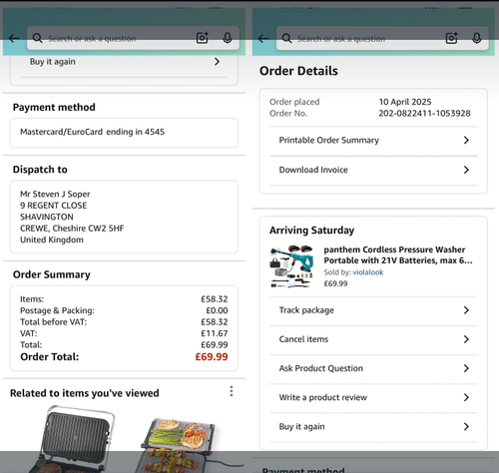This screenshot has height=473, width=499.
Task: Tap the back arrow in left screen
Action: tap(14, 39)
